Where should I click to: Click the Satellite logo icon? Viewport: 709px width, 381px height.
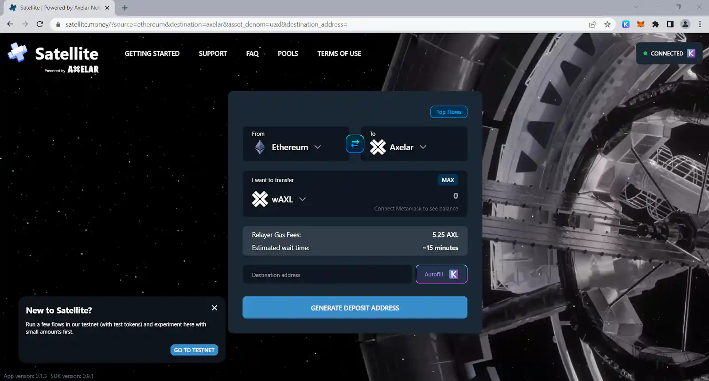point(18,53)
